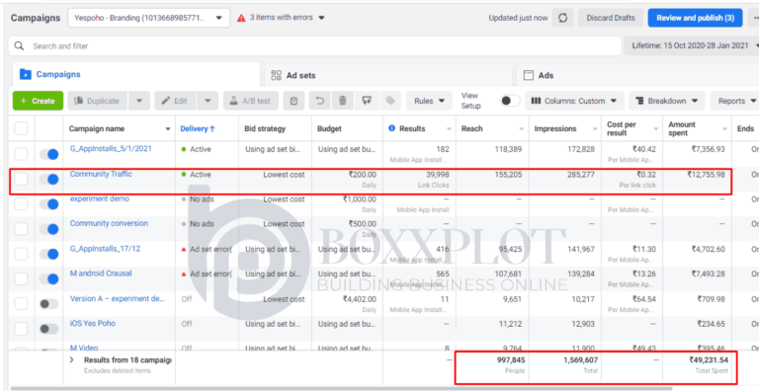Click the A/B test button
This screenshot has height=391, width=759.
250,101
